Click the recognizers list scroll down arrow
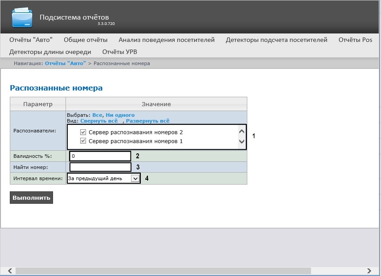Viewport: 381px width, 276px height. [242, 141]
